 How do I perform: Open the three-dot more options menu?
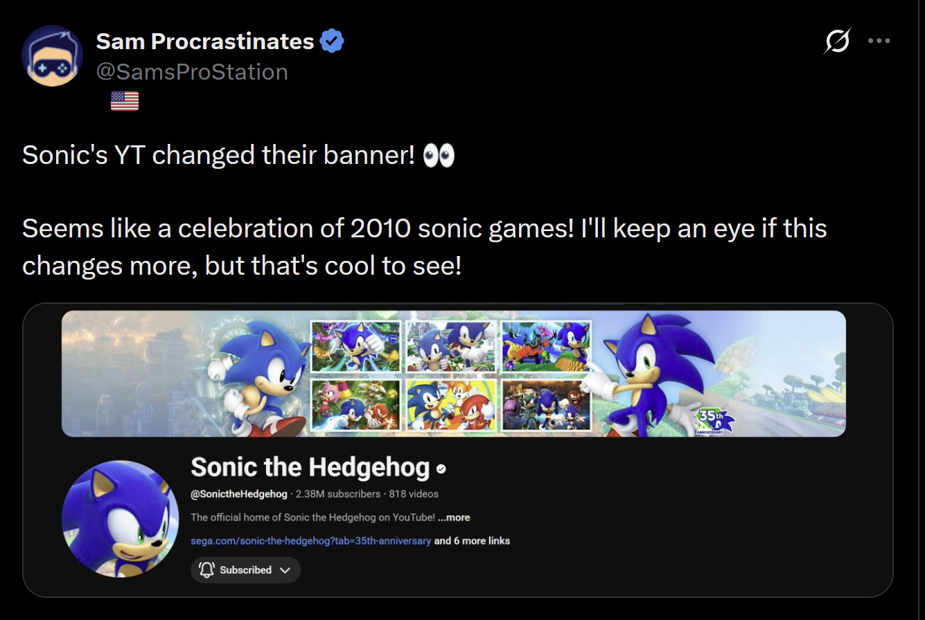click(x=879, y=41)
